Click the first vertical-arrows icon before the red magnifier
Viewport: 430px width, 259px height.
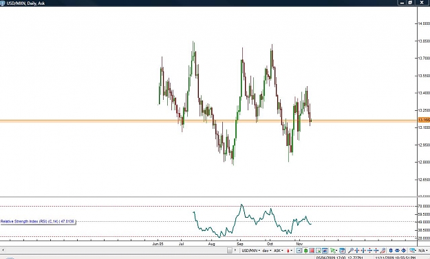(369, 251)
